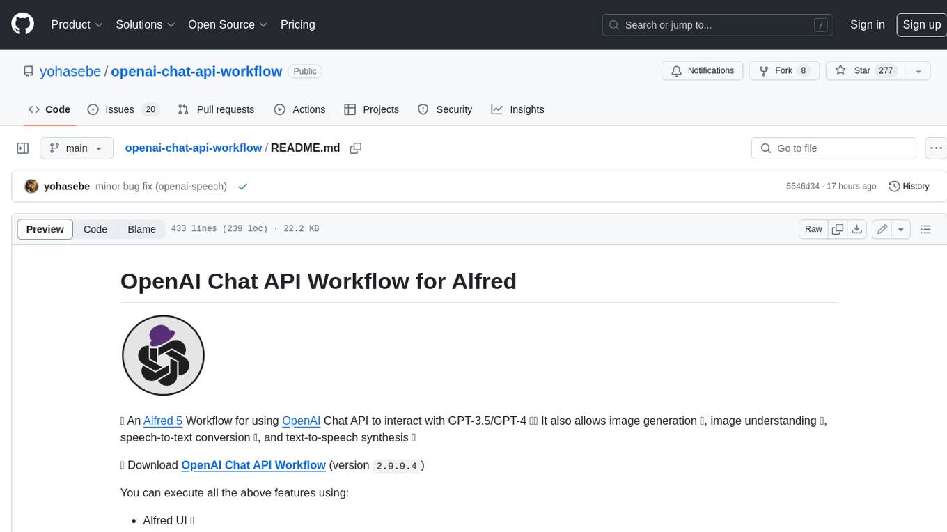View the commit check status checkmark
Viewport: 947px width, 532px height.
click(242, 187)
